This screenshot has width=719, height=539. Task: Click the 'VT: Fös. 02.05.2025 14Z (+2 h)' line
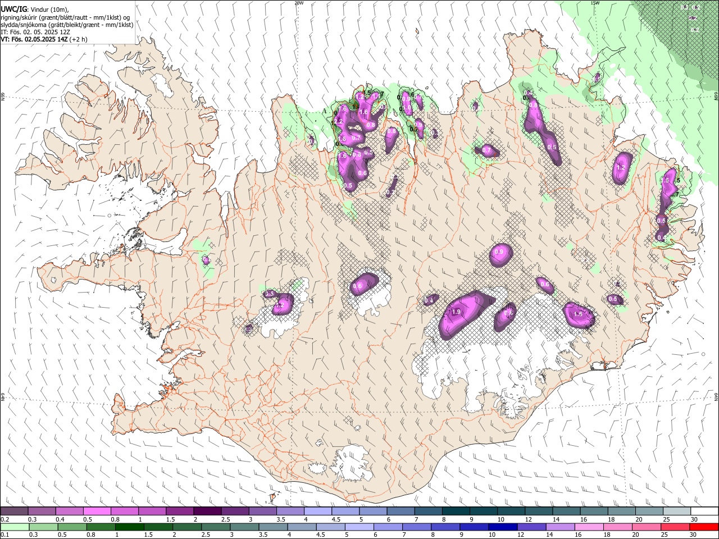(x=44, y=39)
